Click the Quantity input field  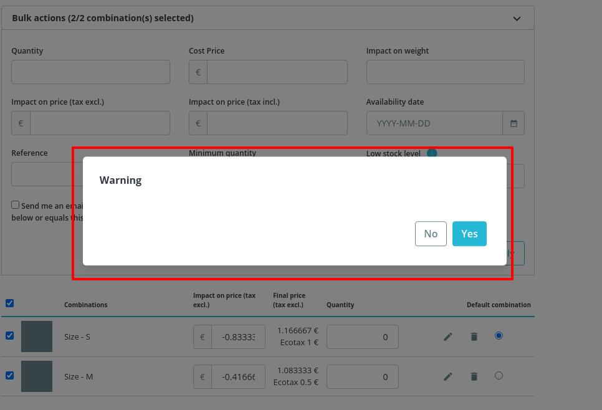[90, 72]
